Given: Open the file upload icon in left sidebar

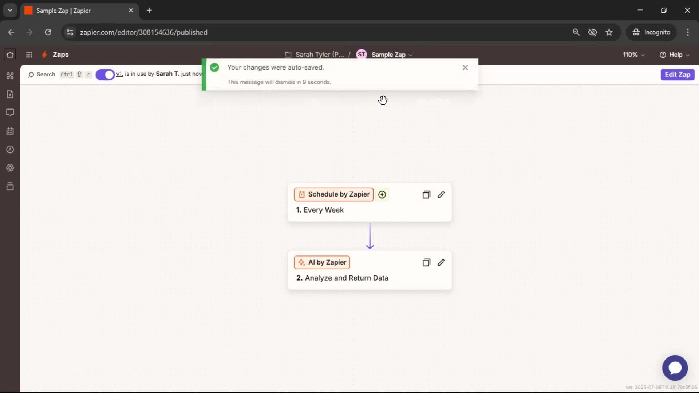Looking at the screenshot, I should [x=10, y=94].
